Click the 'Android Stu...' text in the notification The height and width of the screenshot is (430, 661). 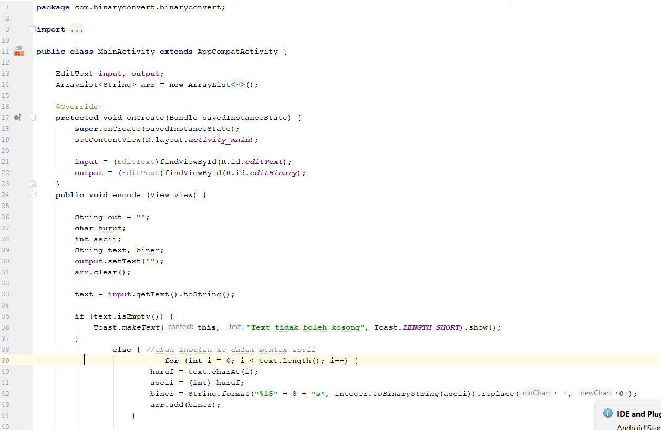pyautogui.click(x=639, y=427)
